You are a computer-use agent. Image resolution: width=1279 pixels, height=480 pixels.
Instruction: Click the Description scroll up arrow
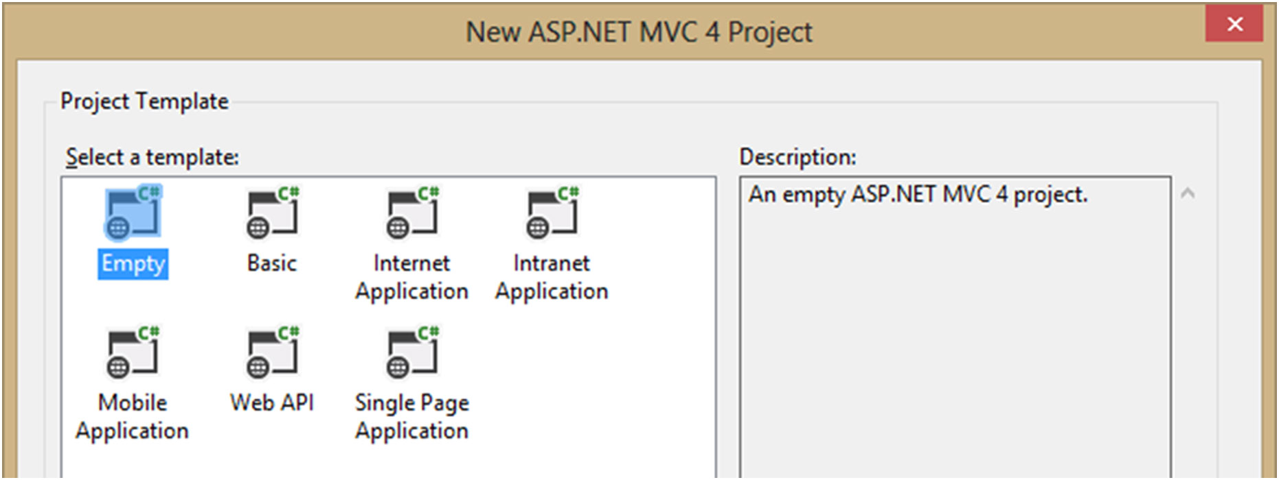point(1188,194)
